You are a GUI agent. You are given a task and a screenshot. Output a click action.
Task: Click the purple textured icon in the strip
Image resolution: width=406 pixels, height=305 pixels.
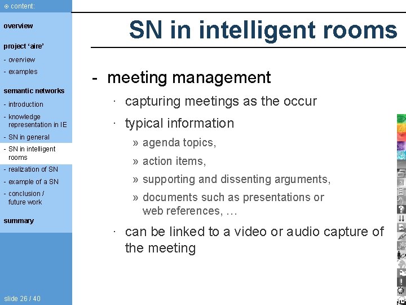[401, 146]
